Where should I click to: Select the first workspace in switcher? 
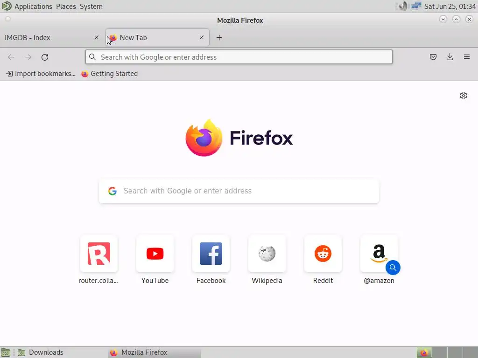pos(424,352)
